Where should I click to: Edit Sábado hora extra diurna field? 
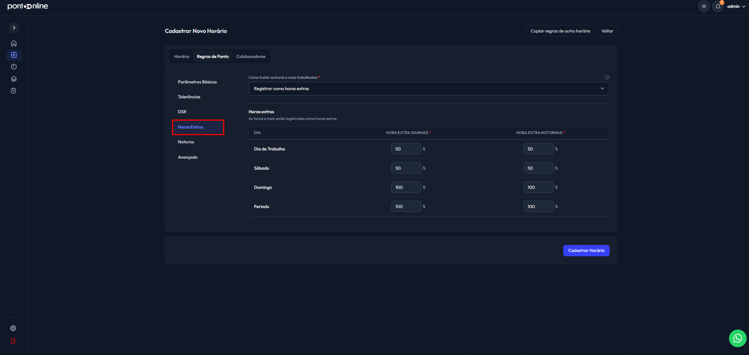point(406,168)
